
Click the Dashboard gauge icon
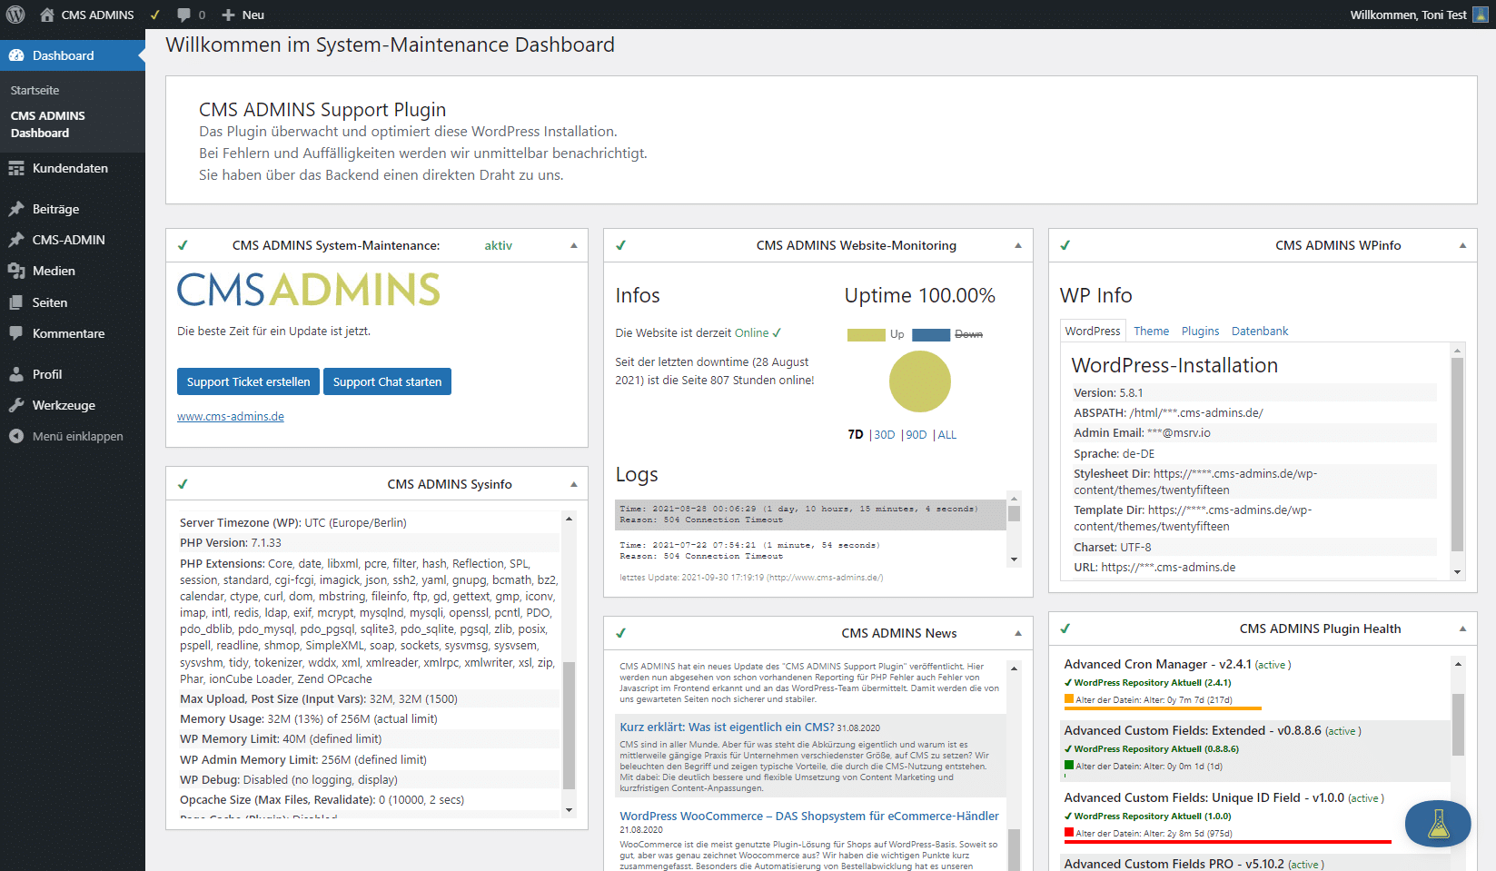16,55
